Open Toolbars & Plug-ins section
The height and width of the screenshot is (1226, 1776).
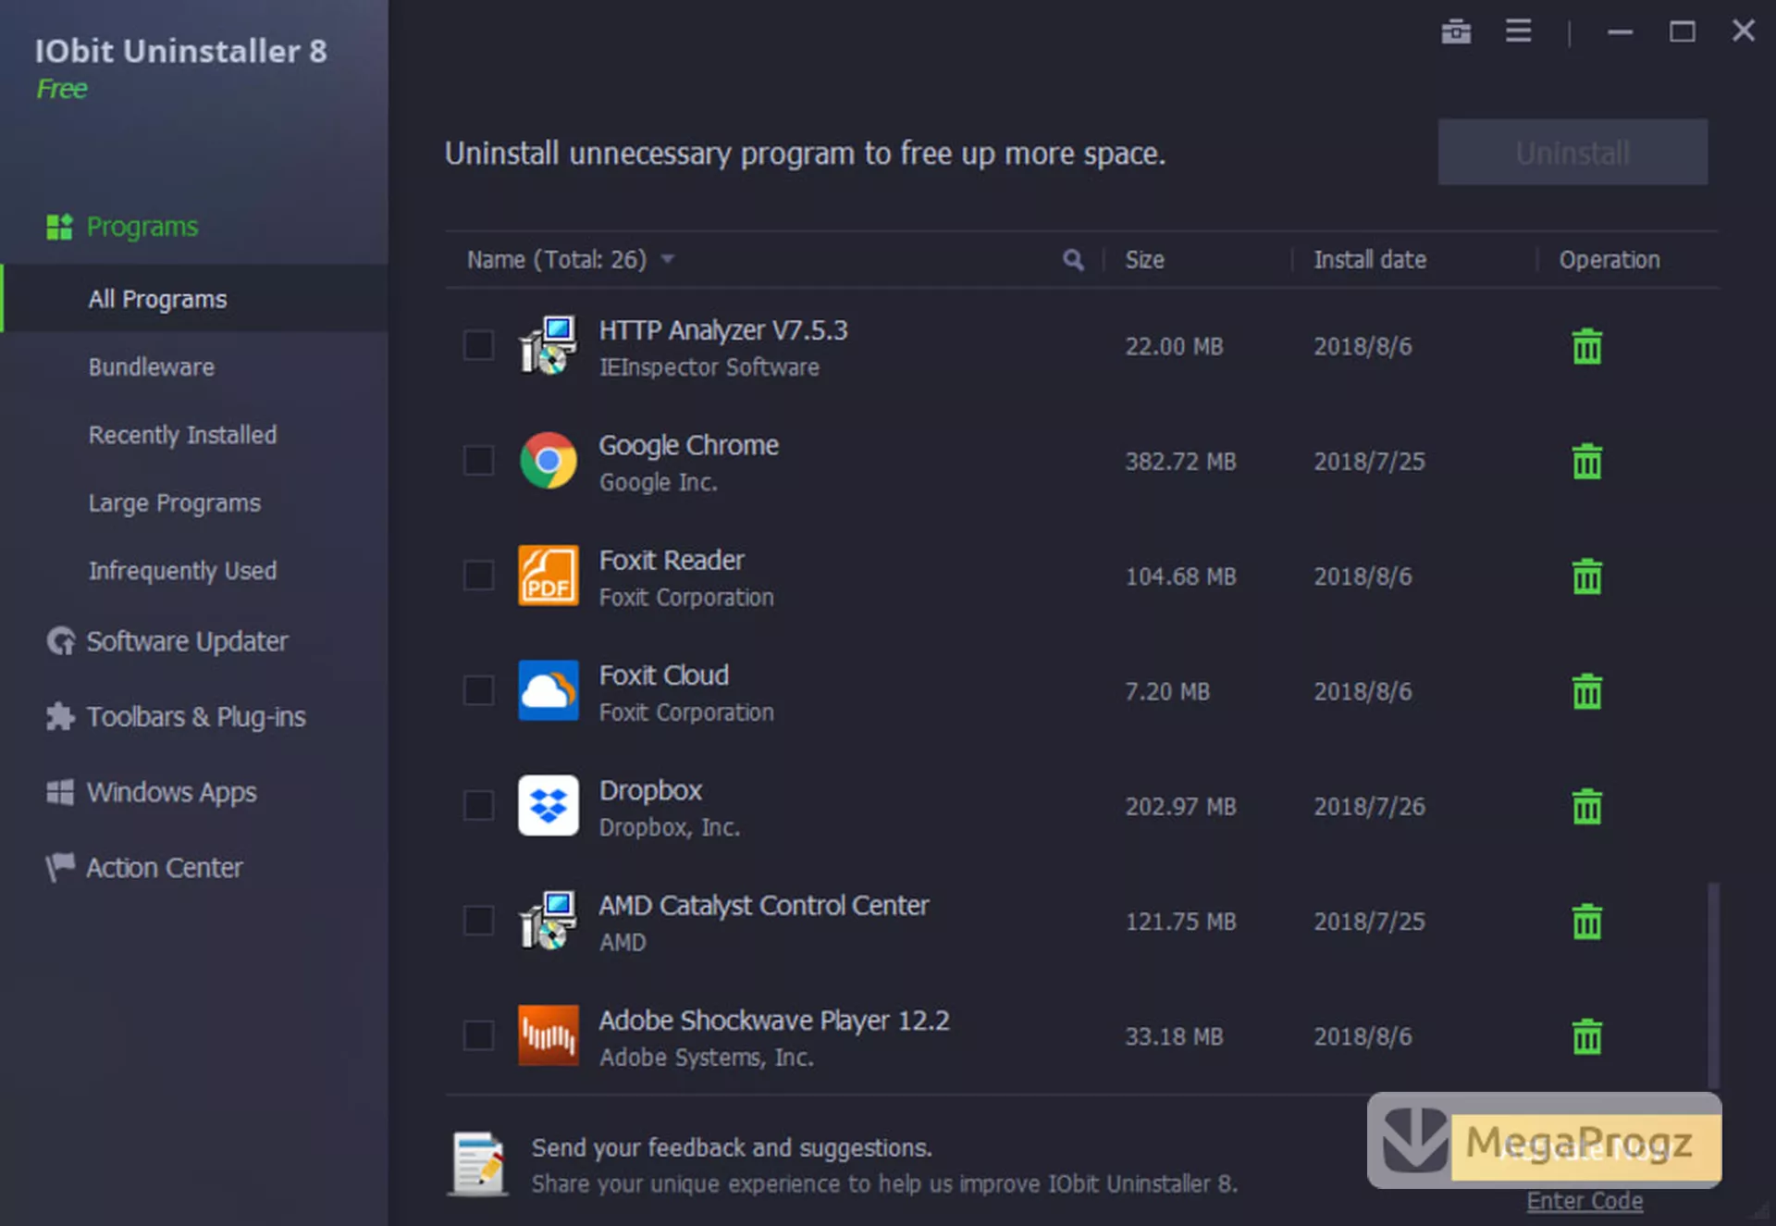(x=194, y=717)
